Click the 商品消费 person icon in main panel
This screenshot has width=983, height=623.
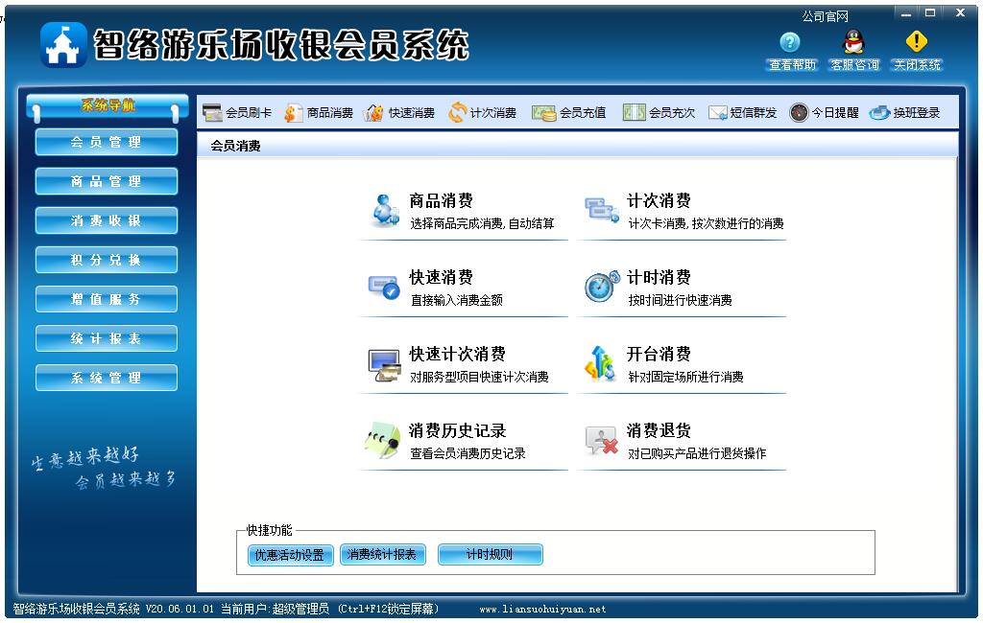pos(386,210)
